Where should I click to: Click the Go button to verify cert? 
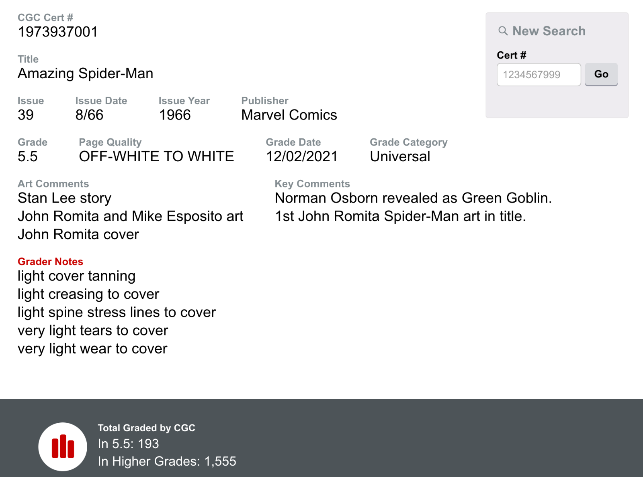pyautogui.click(x=601, y=74)
